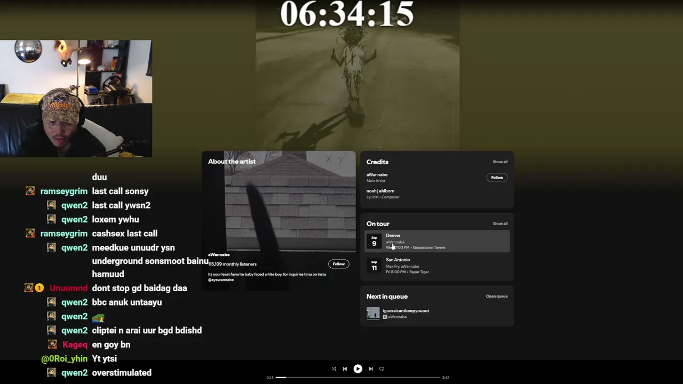The height and width of the screenshot is (384, 683).
Task: Click the qwen2 name beside 'loxem ywhu'
Action: coord(74,219)
